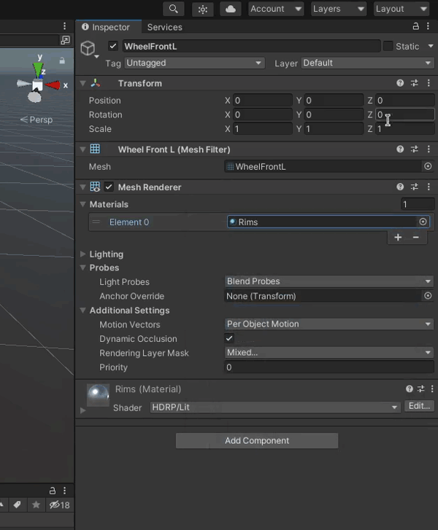Open the cloud services icon
438x530 pixels.
(x=231, y=9)
